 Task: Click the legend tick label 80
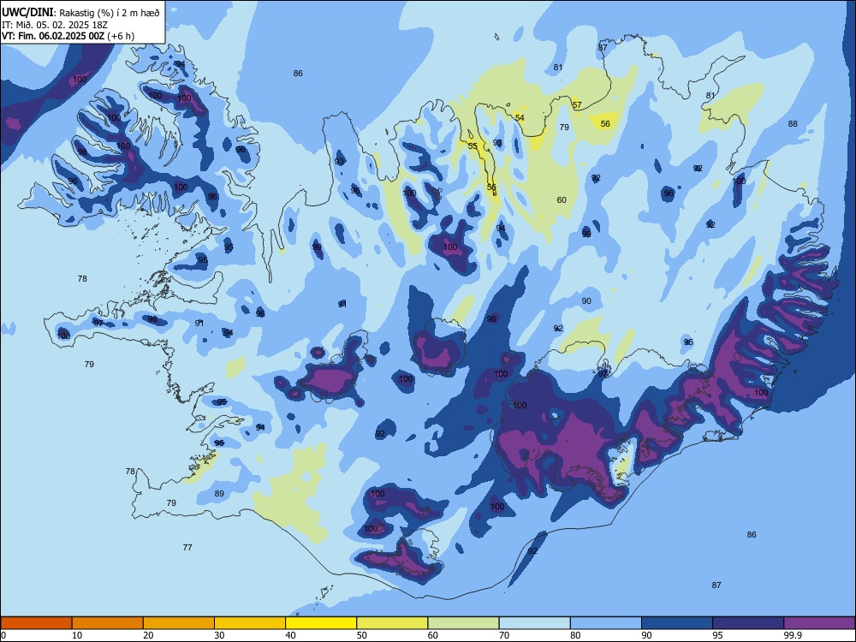[575, 635]
